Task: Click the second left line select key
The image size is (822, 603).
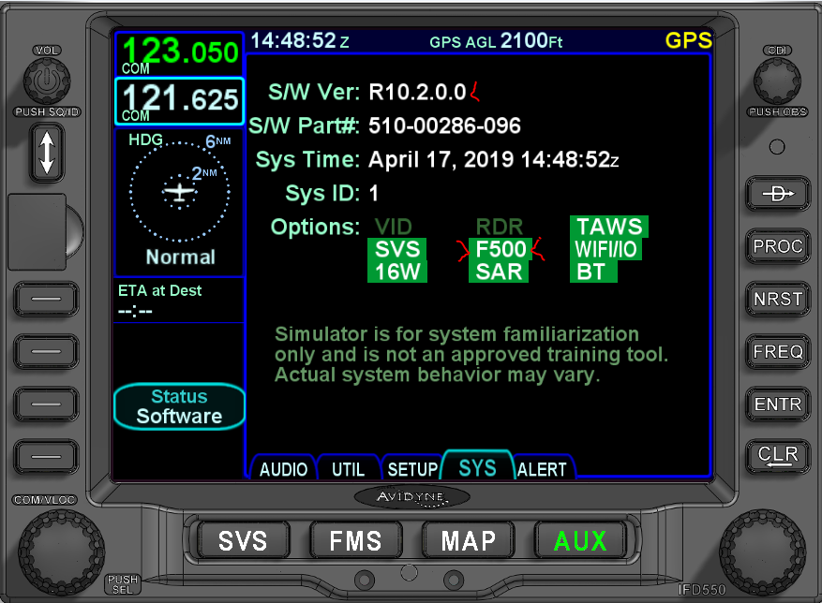Action: (x=46, y=351)
